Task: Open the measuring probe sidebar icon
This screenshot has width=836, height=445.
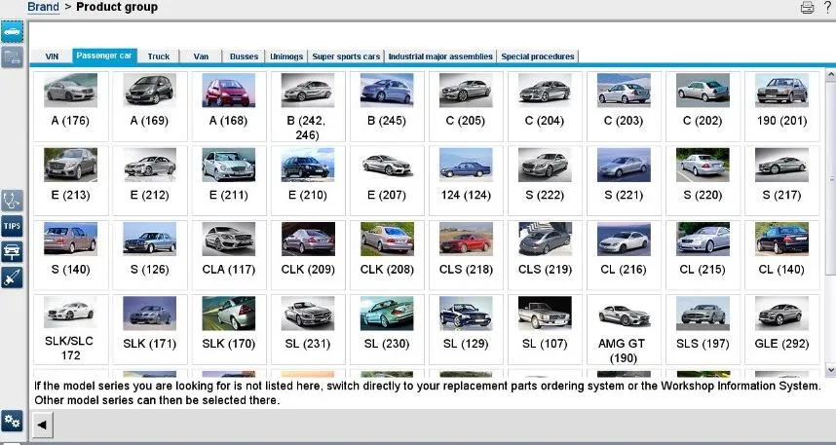Action: (12, 278)
